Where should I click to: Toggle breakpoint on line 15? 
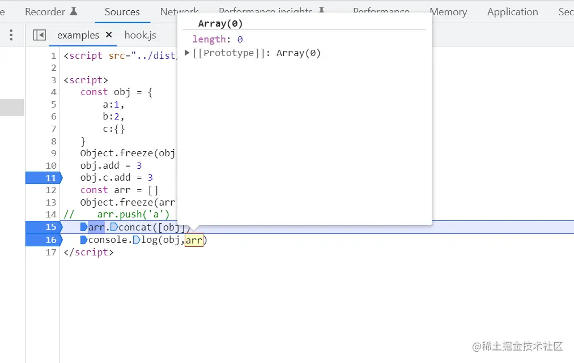(44, 227)
